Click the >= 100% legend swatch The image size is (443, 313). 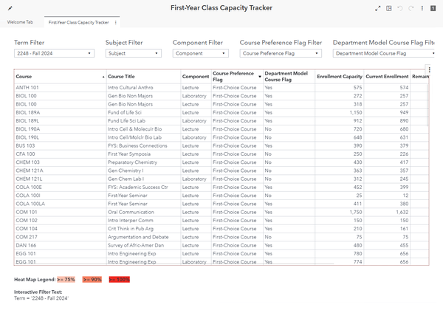pyautogui.click(x=119, y=280)
